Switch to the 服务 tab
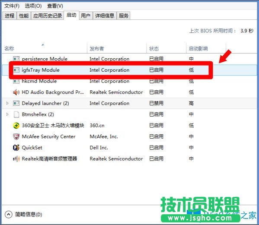Viewport: 259px width, 225px height. click(x=123, y=16)
